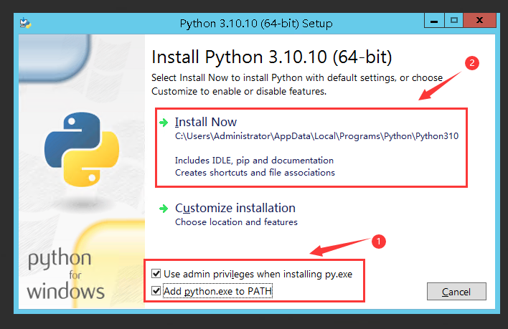Open the Customize installation option
508x329 pixels.
pos(235,208)
